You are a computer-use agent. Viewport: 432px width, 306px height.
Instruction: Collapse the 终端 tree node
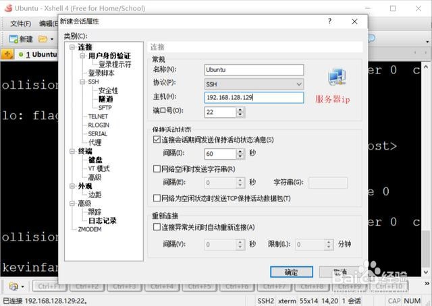point(72,151)
